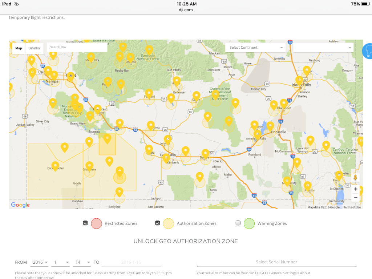Open Street View pegman on the map

coord(355,177)
